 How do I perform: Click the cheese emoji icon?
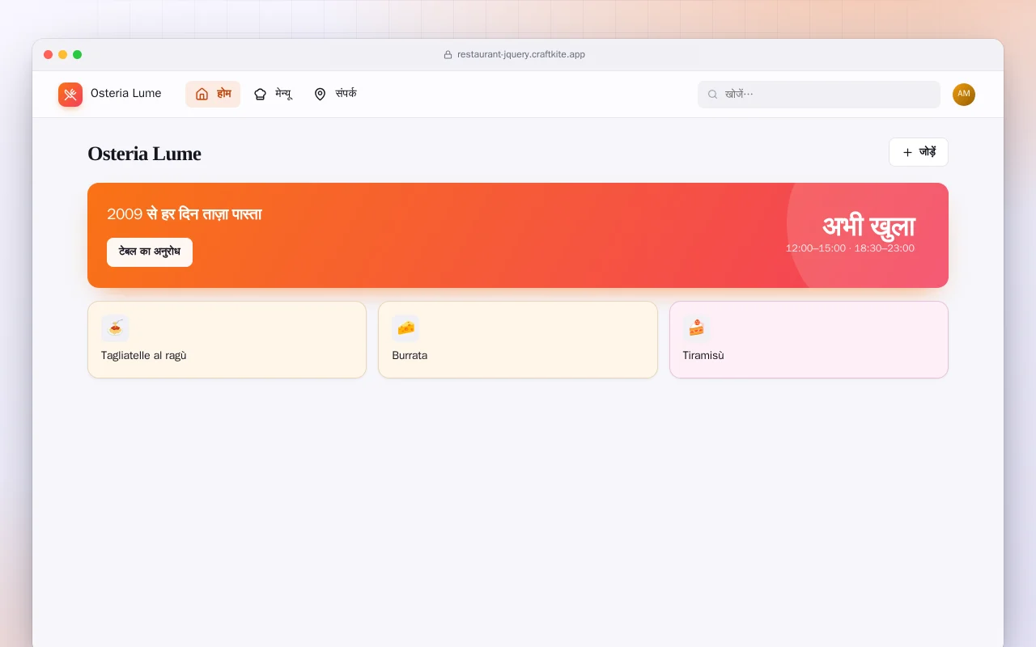coord(405,328)
